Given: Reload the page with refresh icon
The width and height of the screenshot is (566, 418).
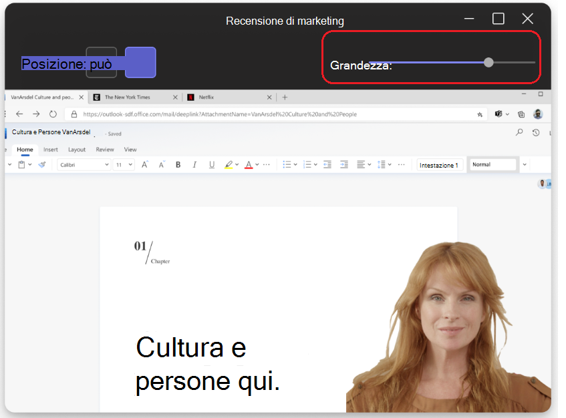Looking at the screenshot, I should (53, 114).
